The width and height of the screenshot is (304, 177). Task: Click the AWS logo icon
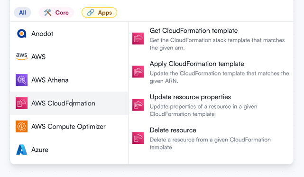21,56
